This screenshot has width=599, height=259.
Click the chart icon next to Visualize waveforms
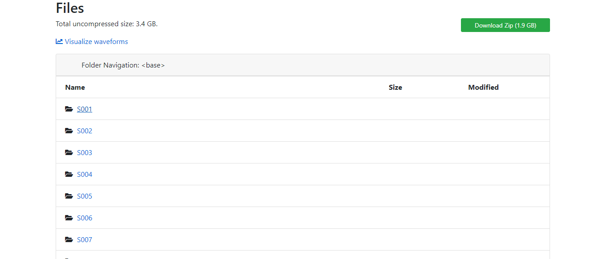pos(59,41)
